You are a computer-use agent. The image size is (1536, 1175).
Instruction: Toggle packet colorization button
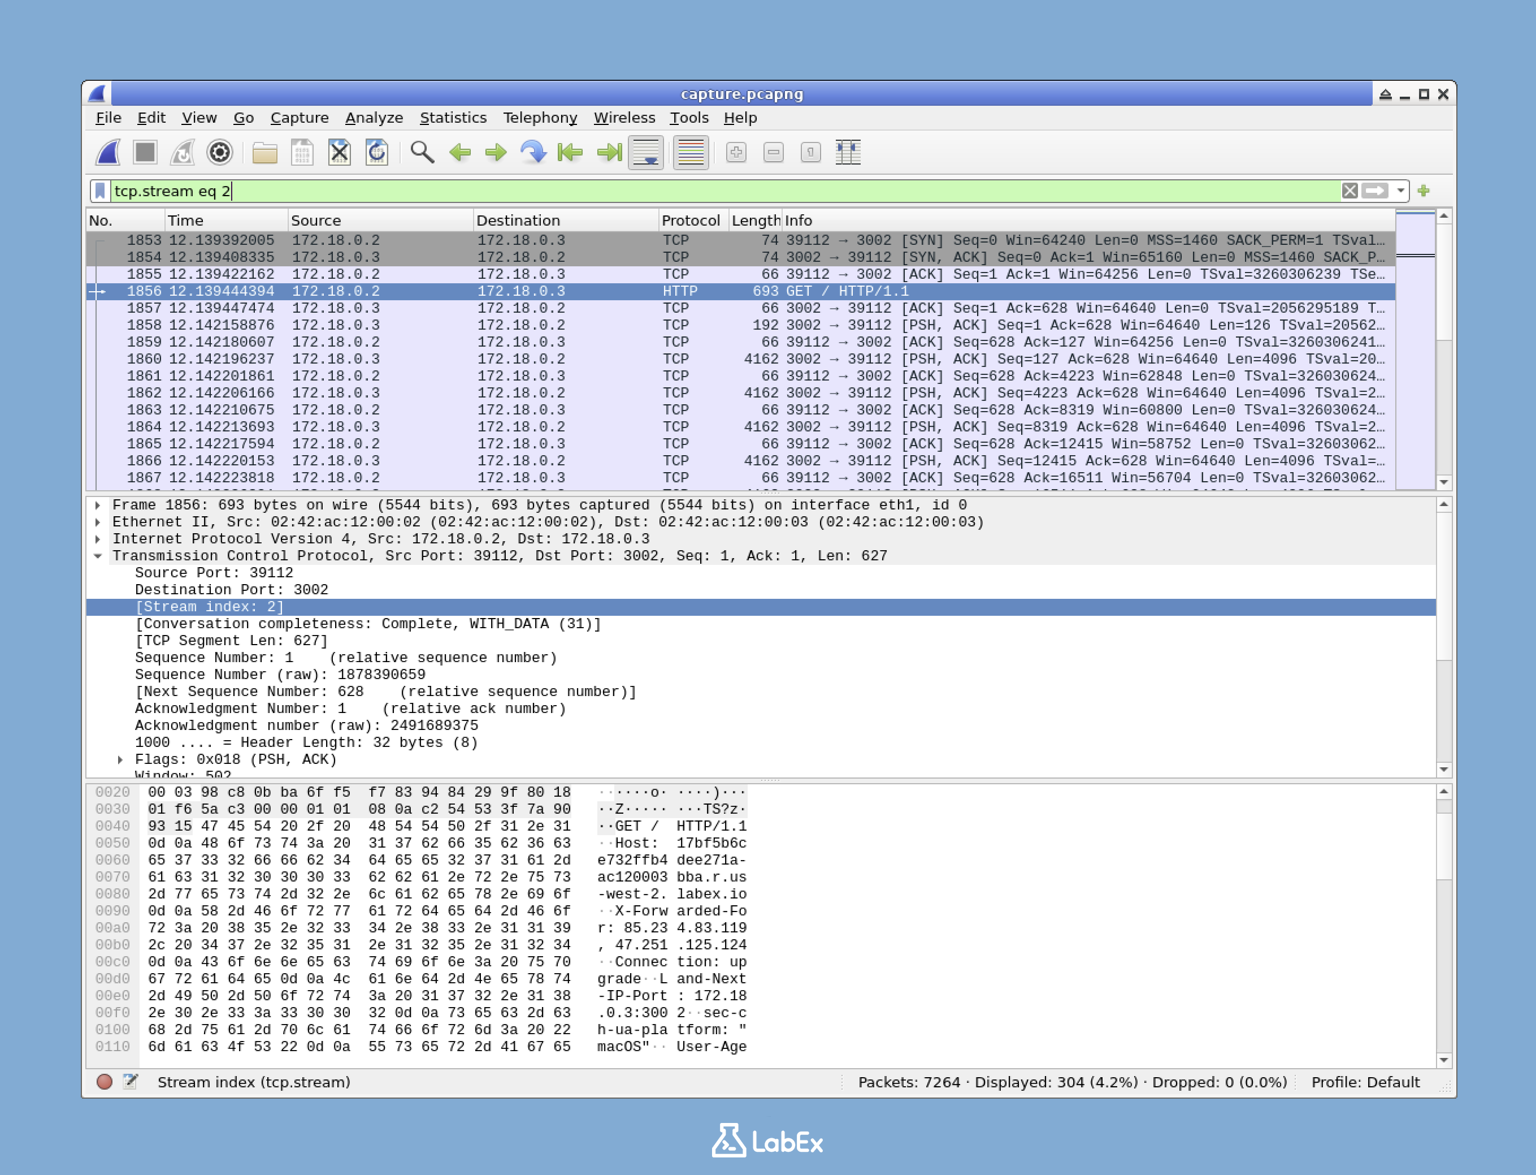pos(691,153)
